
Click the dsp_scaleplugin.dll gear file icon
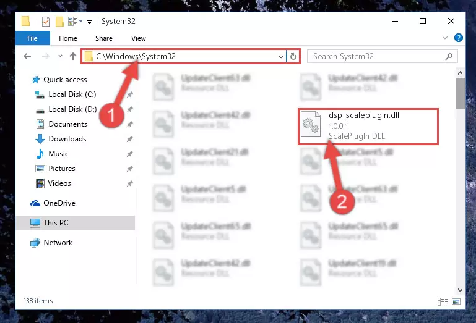pos(311,125)
